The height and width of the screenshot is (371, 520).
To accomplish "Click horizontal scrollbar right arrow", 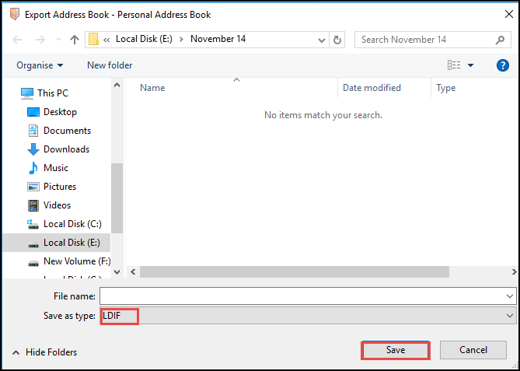I will [x=513, y=271].
